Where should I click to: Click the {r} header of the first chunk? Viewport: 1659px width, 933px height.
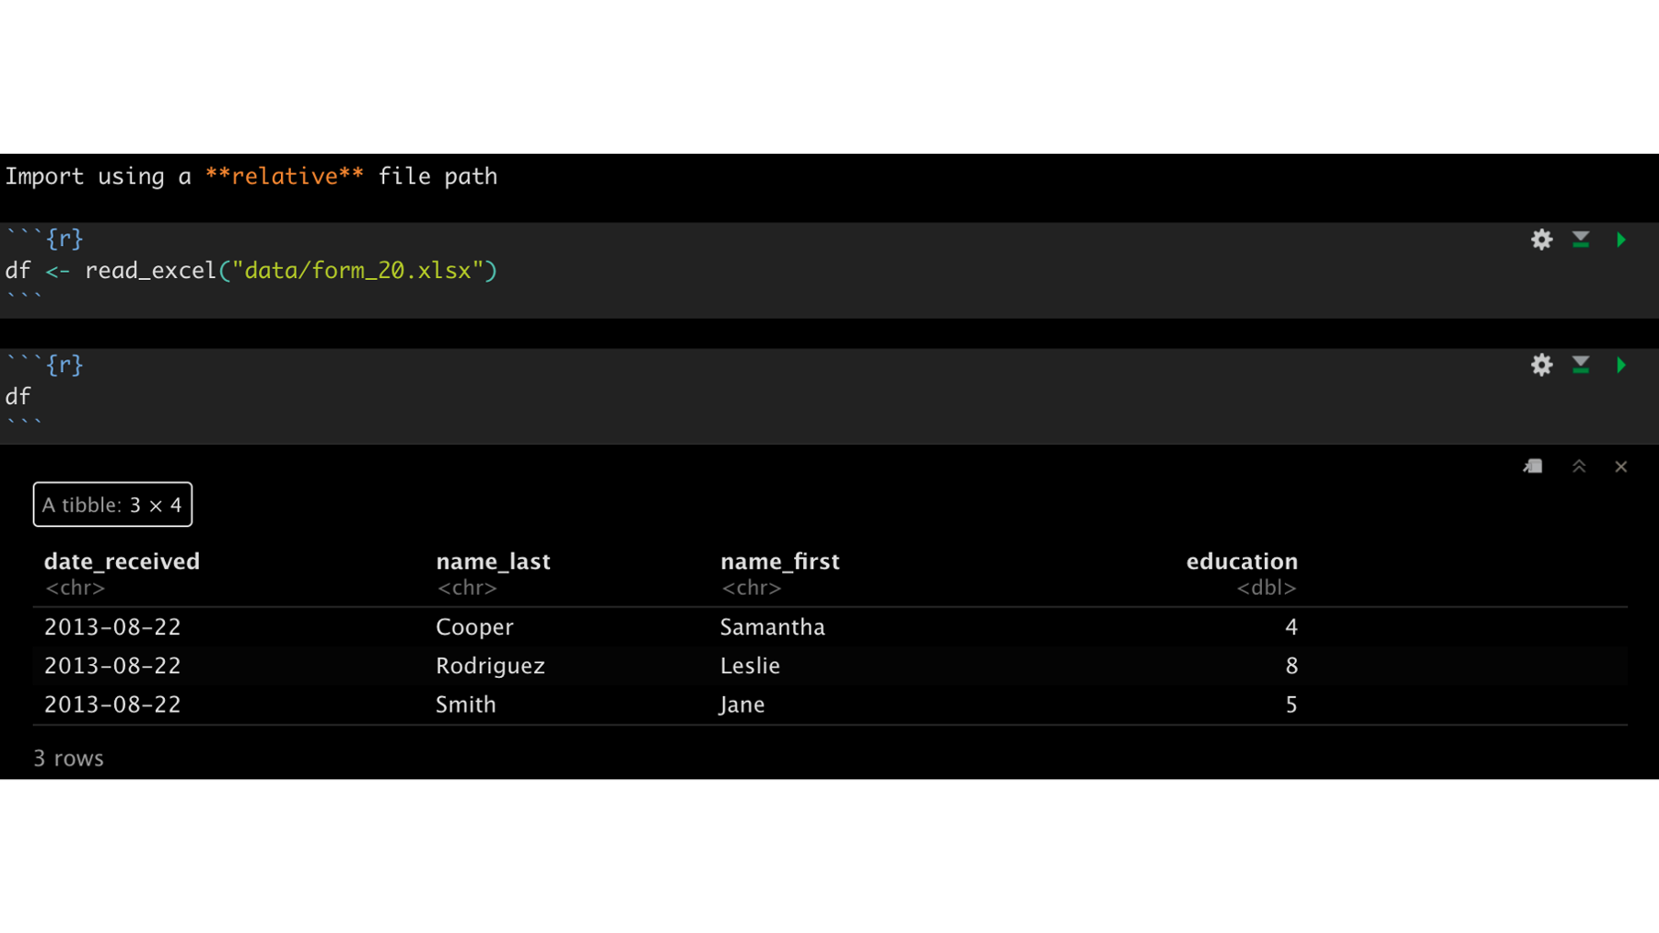[64, 239]
